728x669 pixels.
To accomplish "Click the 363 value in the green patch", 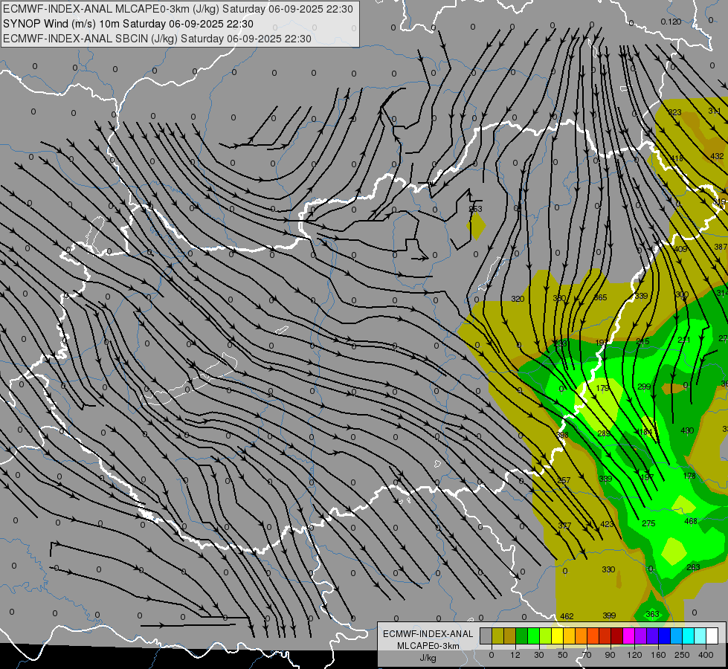I will (x=652, y=614).
